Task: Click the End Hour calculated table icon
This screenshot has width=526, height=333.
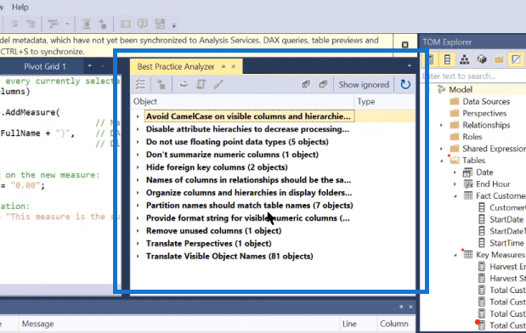Action: coord(468,184)
